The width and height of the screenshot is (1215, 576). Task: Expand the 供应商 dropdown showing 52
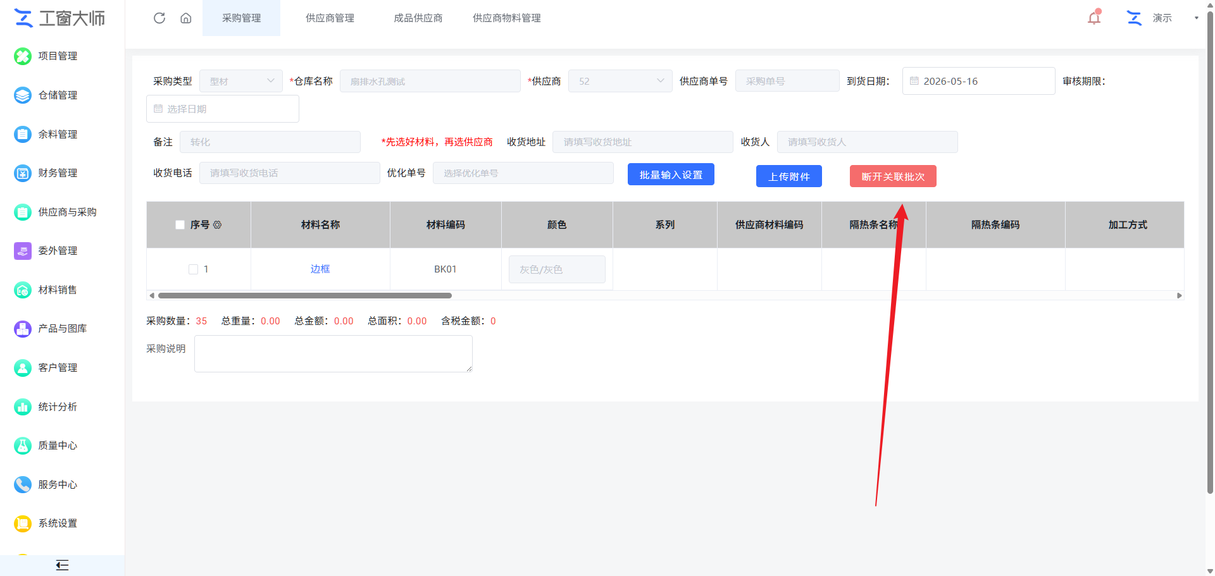620,81
